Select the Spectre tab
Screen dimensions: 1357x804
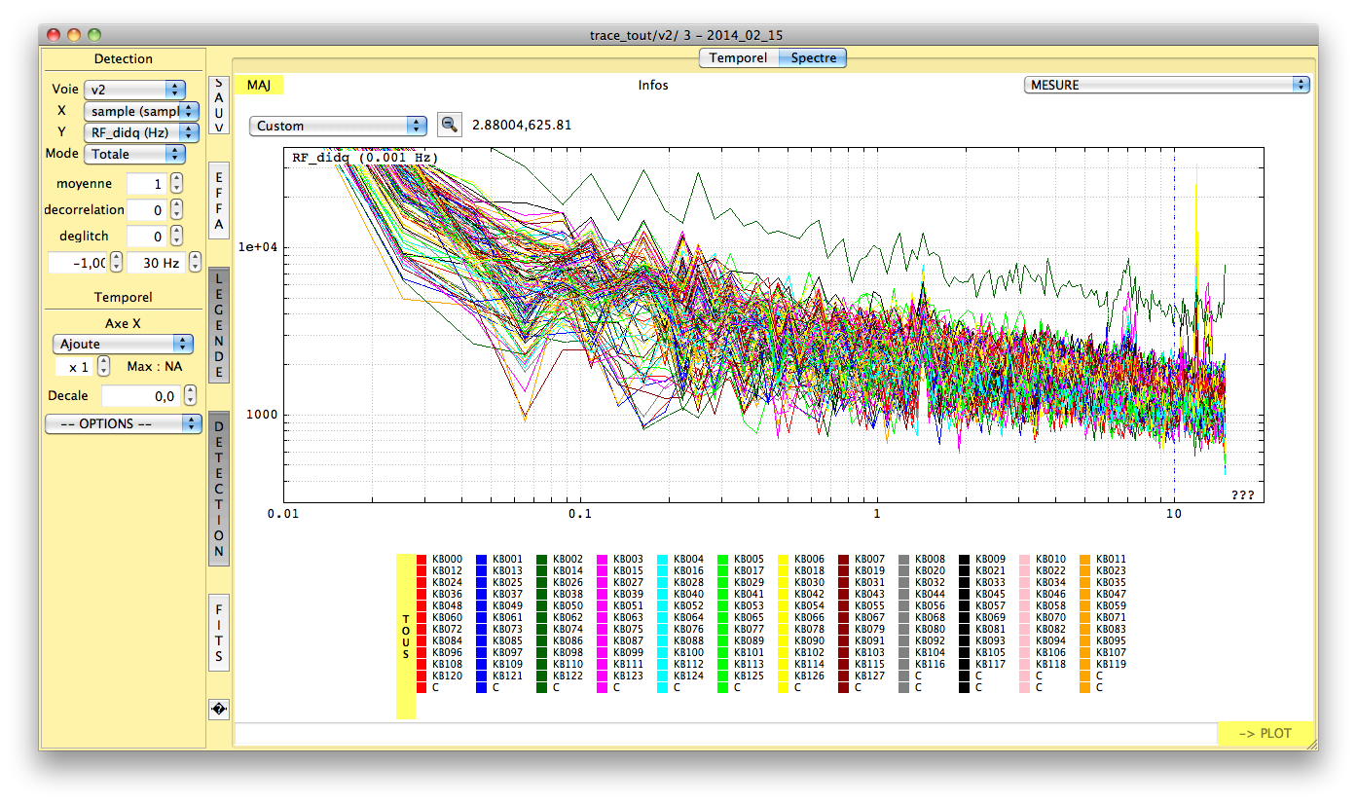tap(813, 58)
